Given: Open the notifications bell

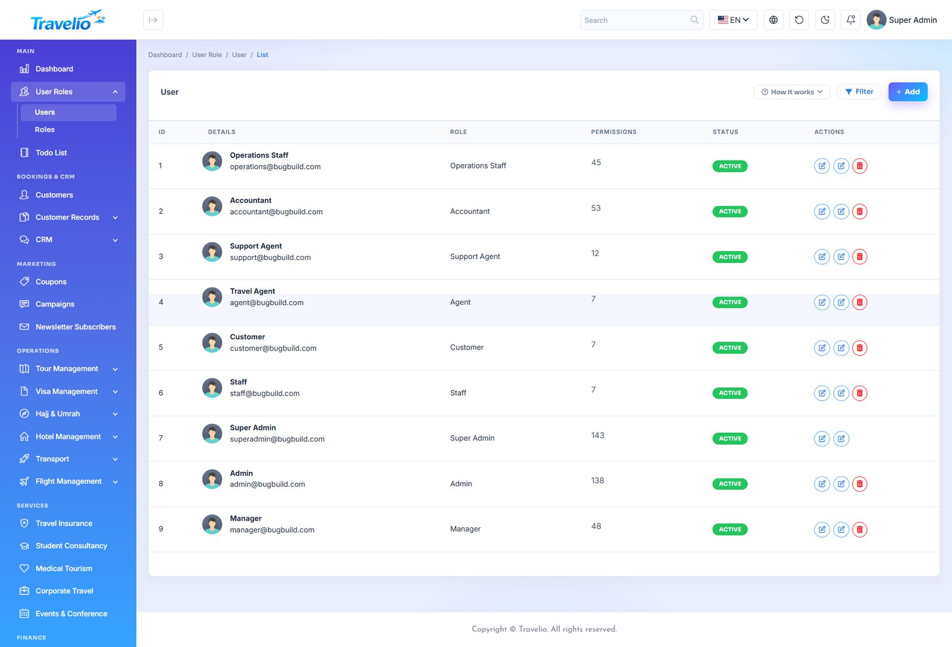Looking at the screenshot, I should click(x=851, y=20).
